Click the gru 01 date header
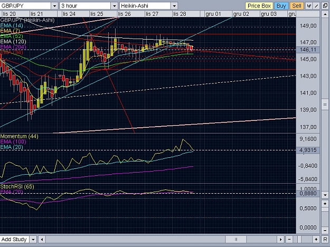The width and height of the screenshot is (330, 247). [x=213, y=14]
